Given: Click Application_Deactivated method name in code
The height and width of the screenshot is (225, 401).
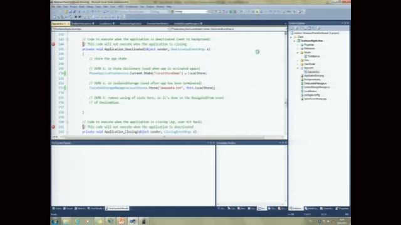Looking at the screenshot, I should point(124,49).
